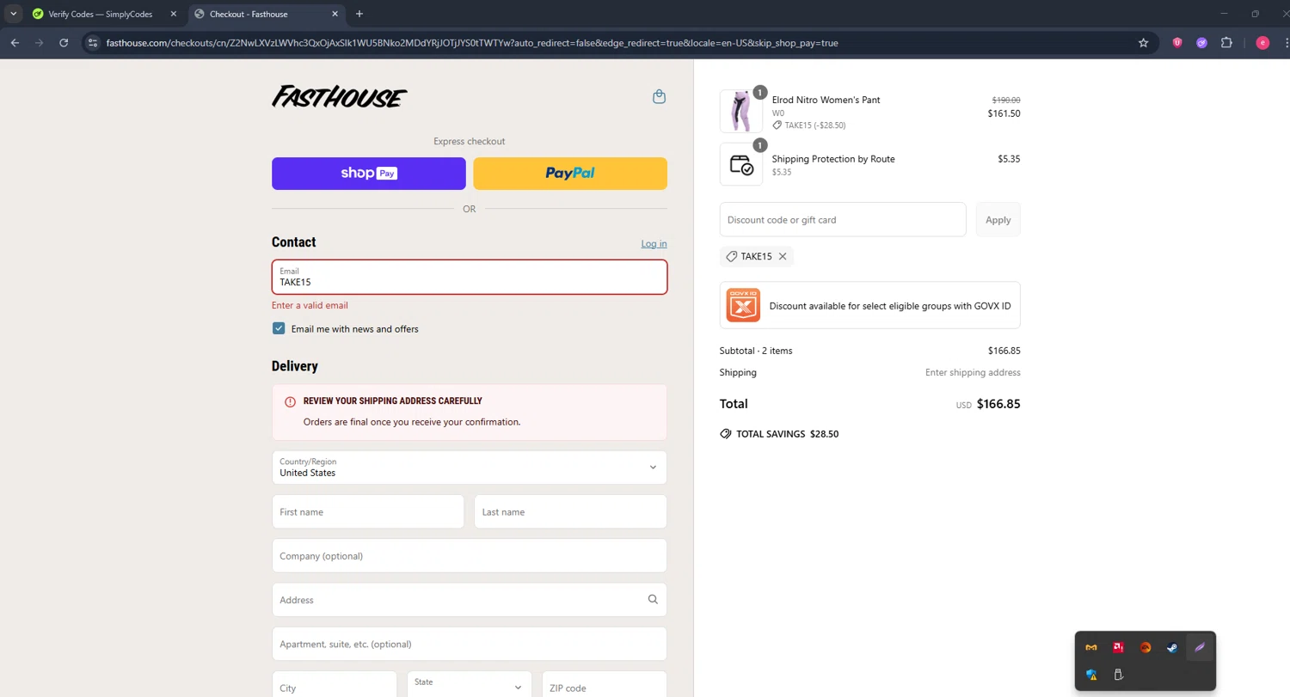View site information icon in address bar
The height and width of the screenshot is (697, 1290).
(94, 43)
